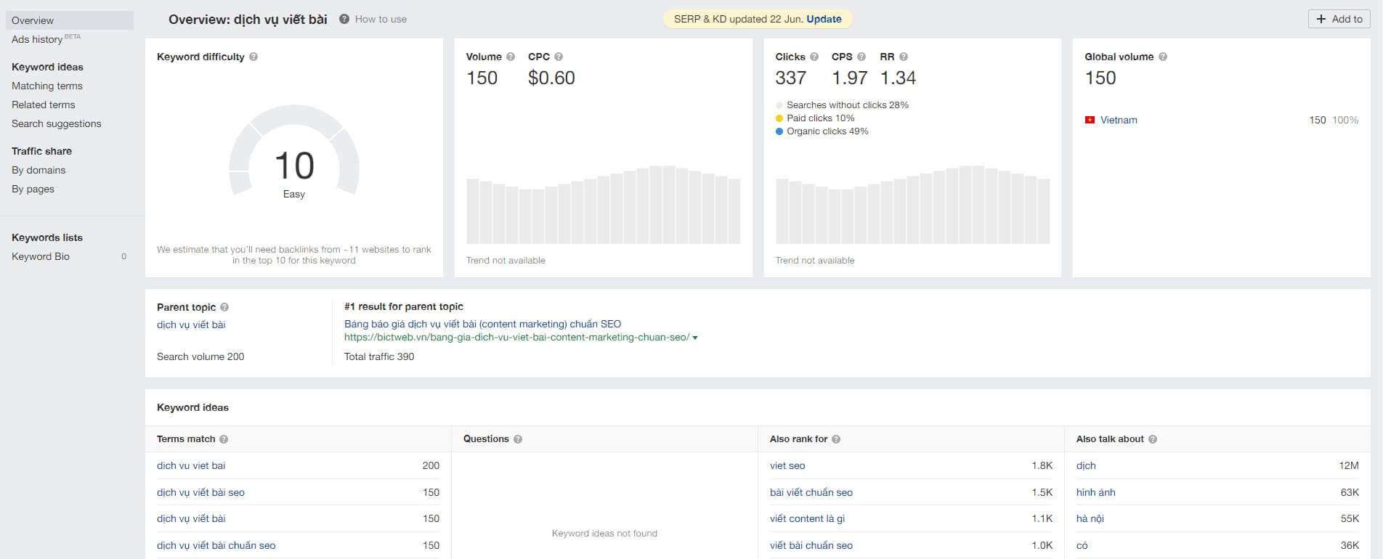
Task: Click the 12M value for dịch
Action: 1349,465
